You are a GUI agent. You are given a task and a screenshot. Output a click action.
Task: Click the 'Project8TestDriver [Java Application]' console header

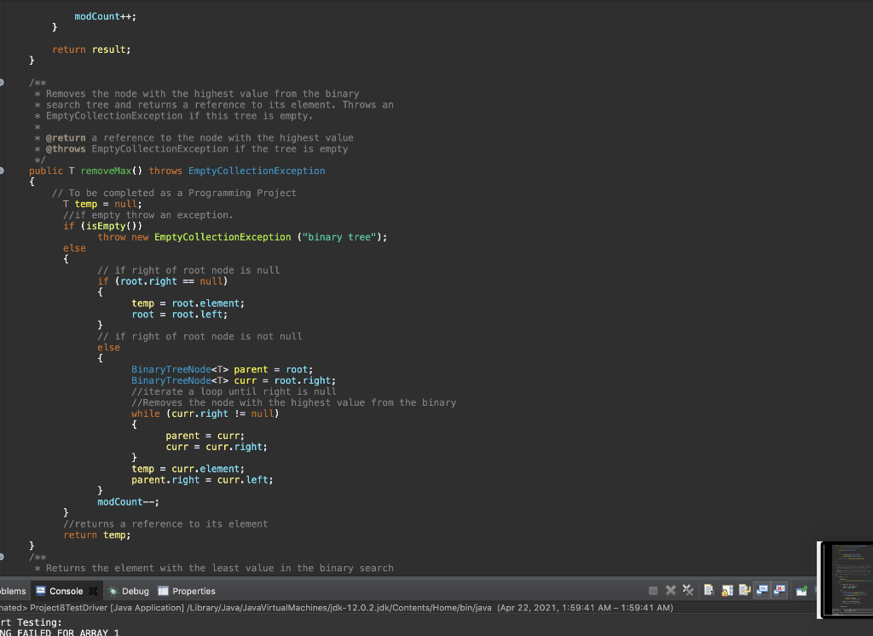(x=107, y=608)
